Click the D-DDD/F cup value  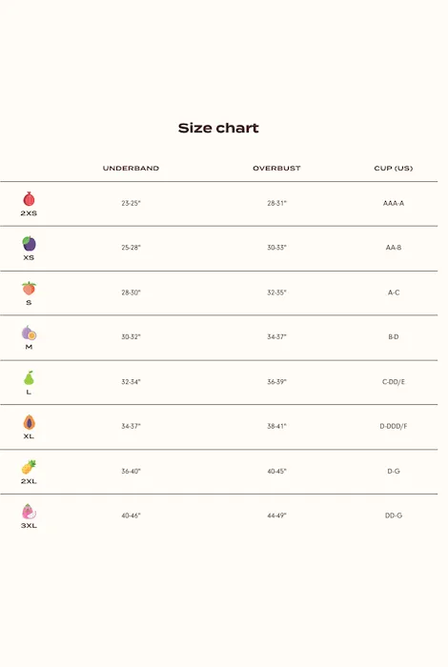394,426
